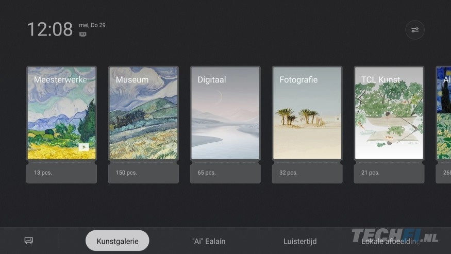
Task: Go to the Lokale afbeelding tab
Action: tap(391, 241)
